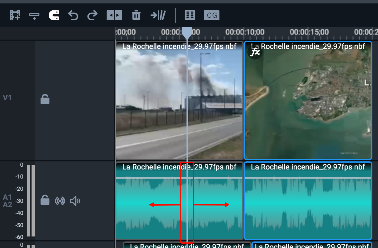Toggle the V1 track lock
This screenshot has height=248, width=378.
[x=45, y=99]
